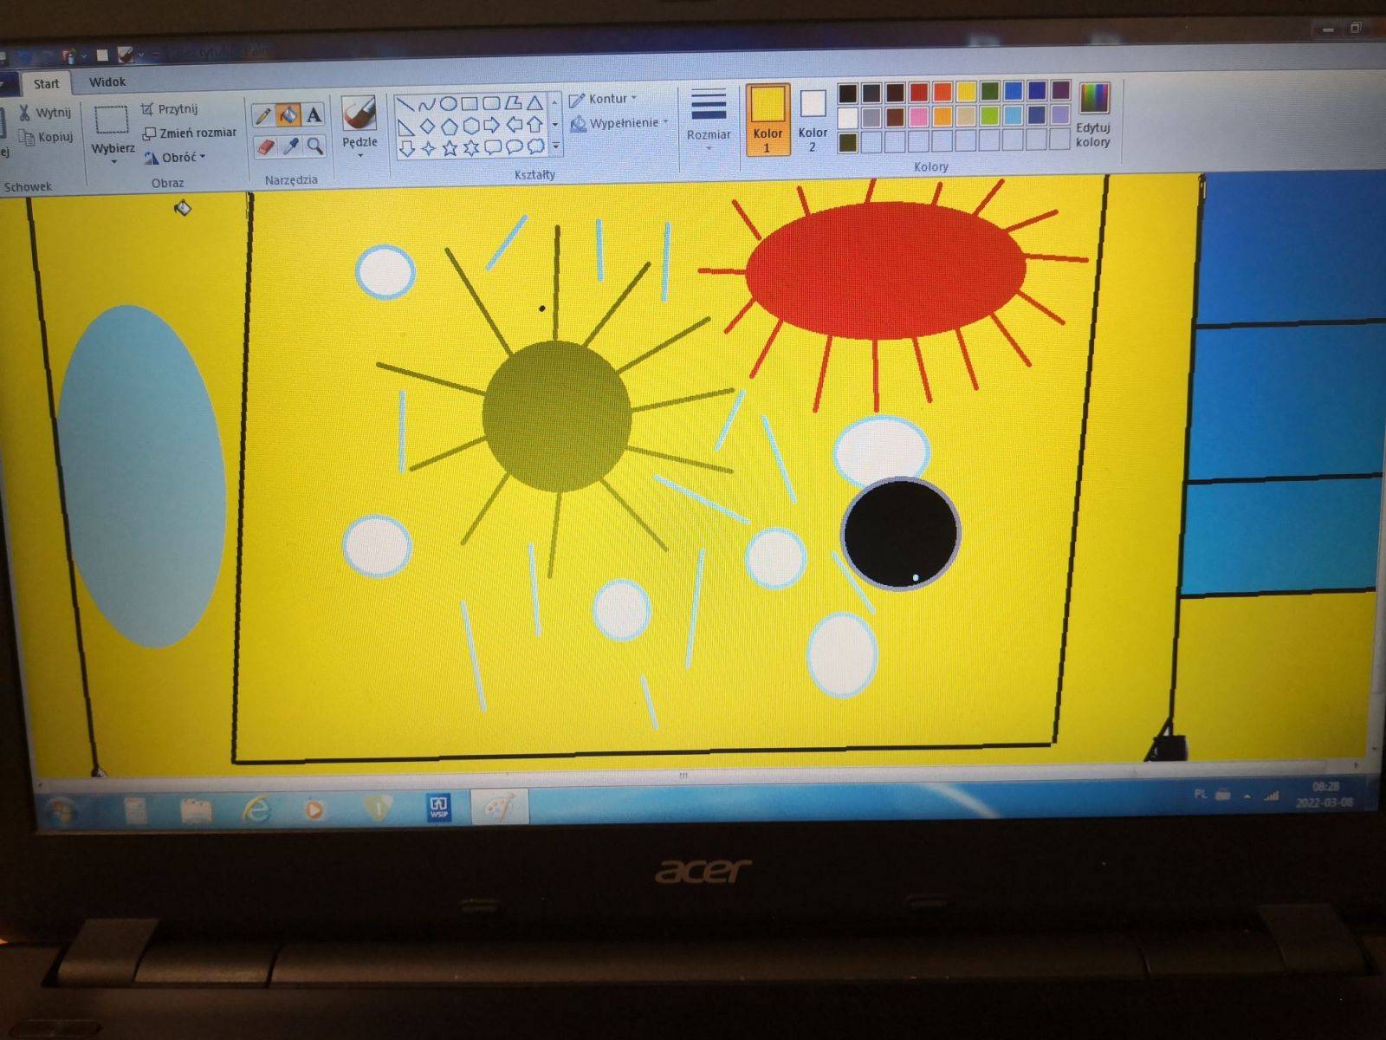Click the Zmień rozmiar resize button
Screen dimensions: 1386x1040
tap(190, 133)
